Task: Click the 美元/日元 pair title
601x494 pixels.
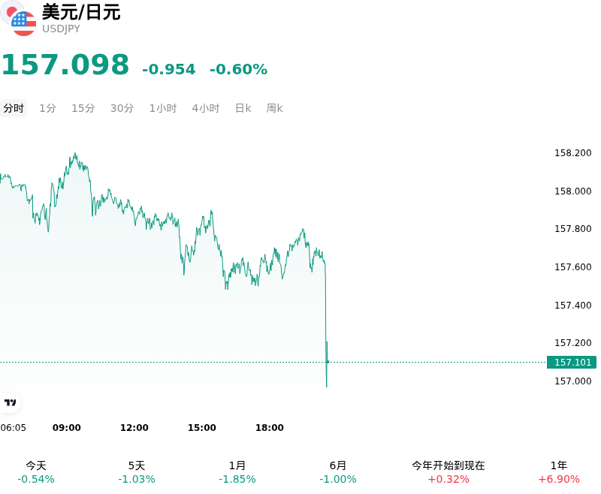Action: pyautogui.click(x=81, y=12)
